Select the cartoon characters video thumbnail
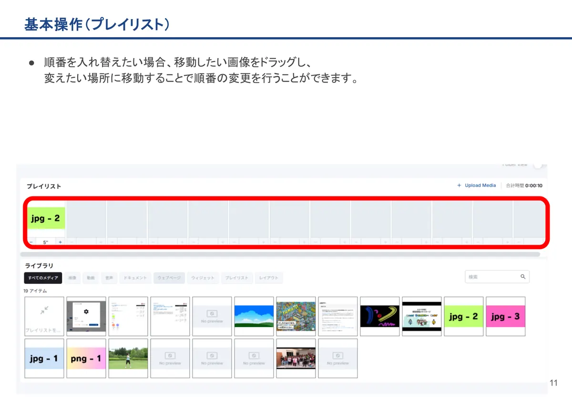 click(x=422, y=316)
